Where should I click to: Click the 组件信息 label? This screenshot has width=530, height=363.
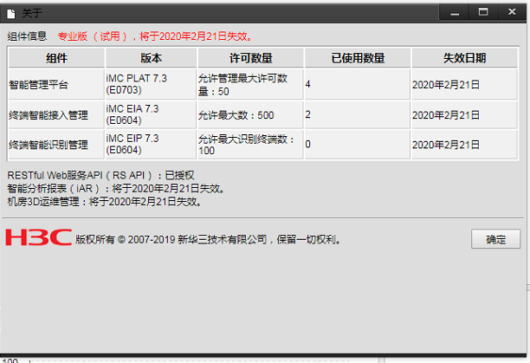tap(27, 36)
